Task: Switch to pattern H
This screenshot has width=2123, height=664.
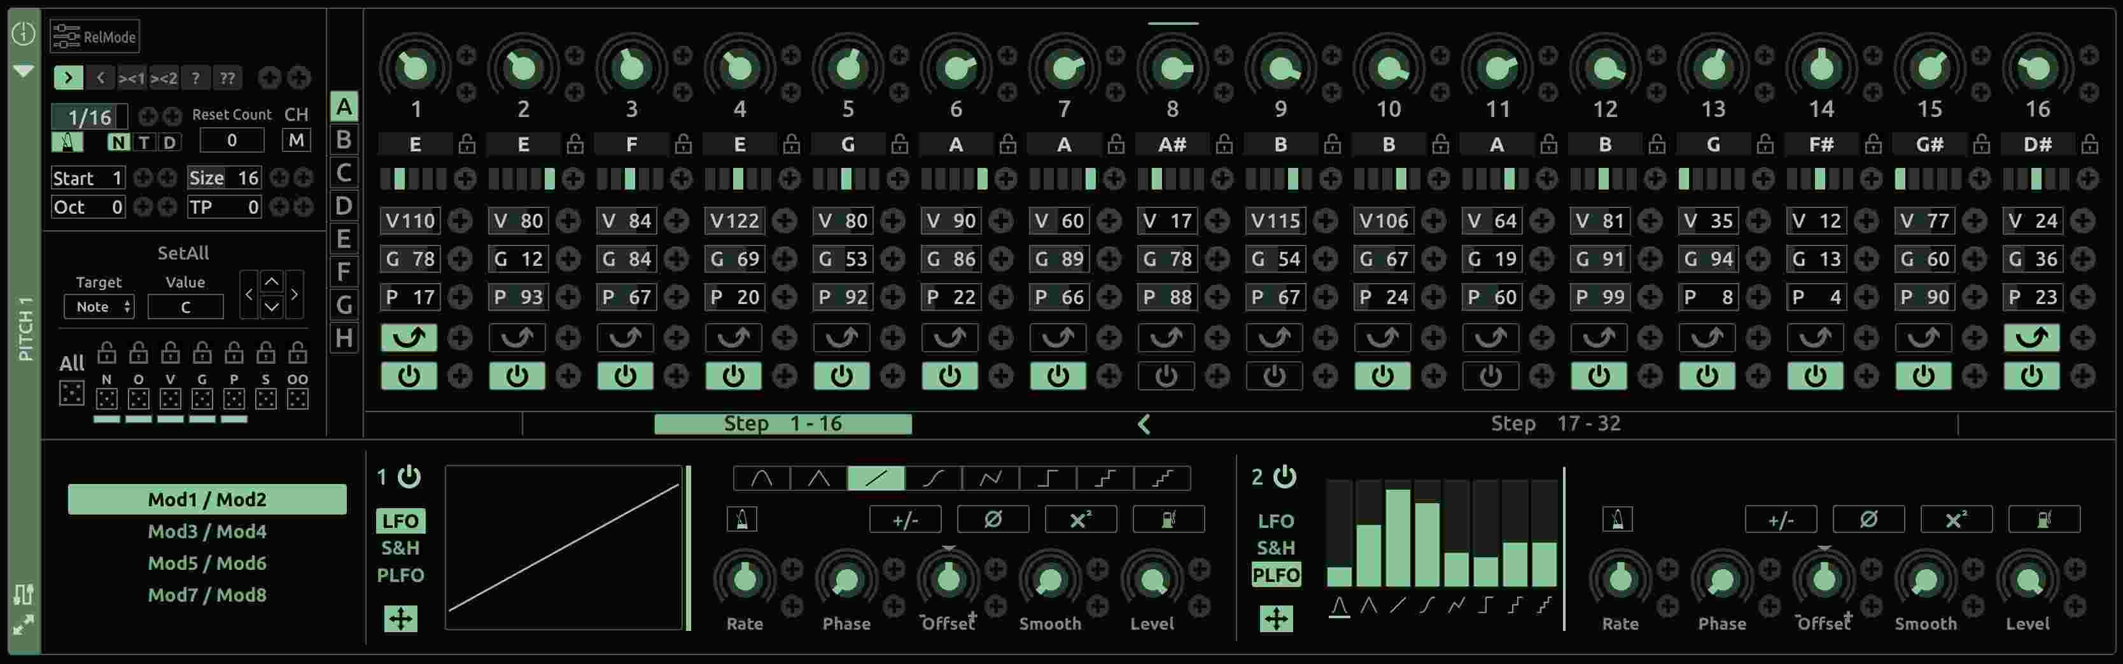Action: (x=344, y=338)
